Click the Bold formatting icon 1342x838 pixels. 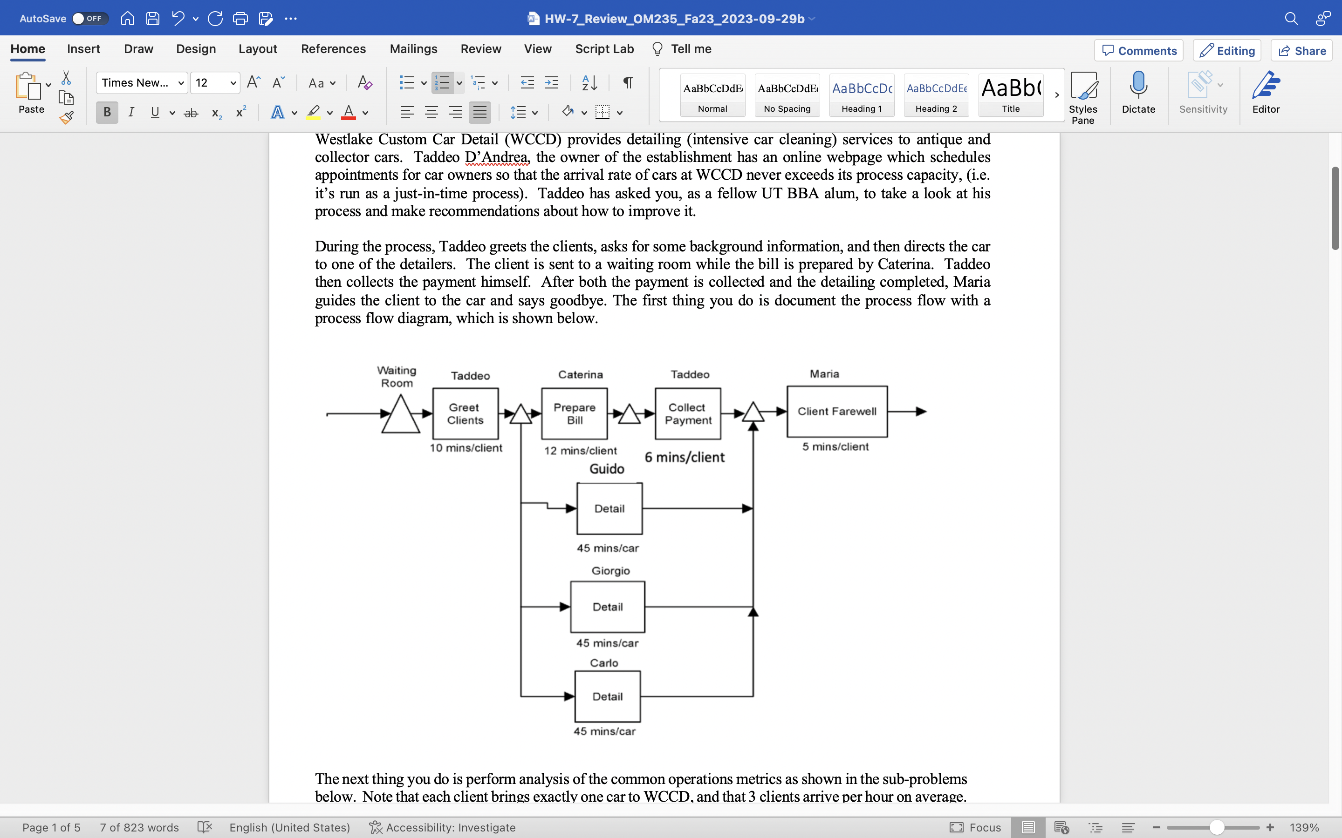pyautogui.click(x=106, y=113)
